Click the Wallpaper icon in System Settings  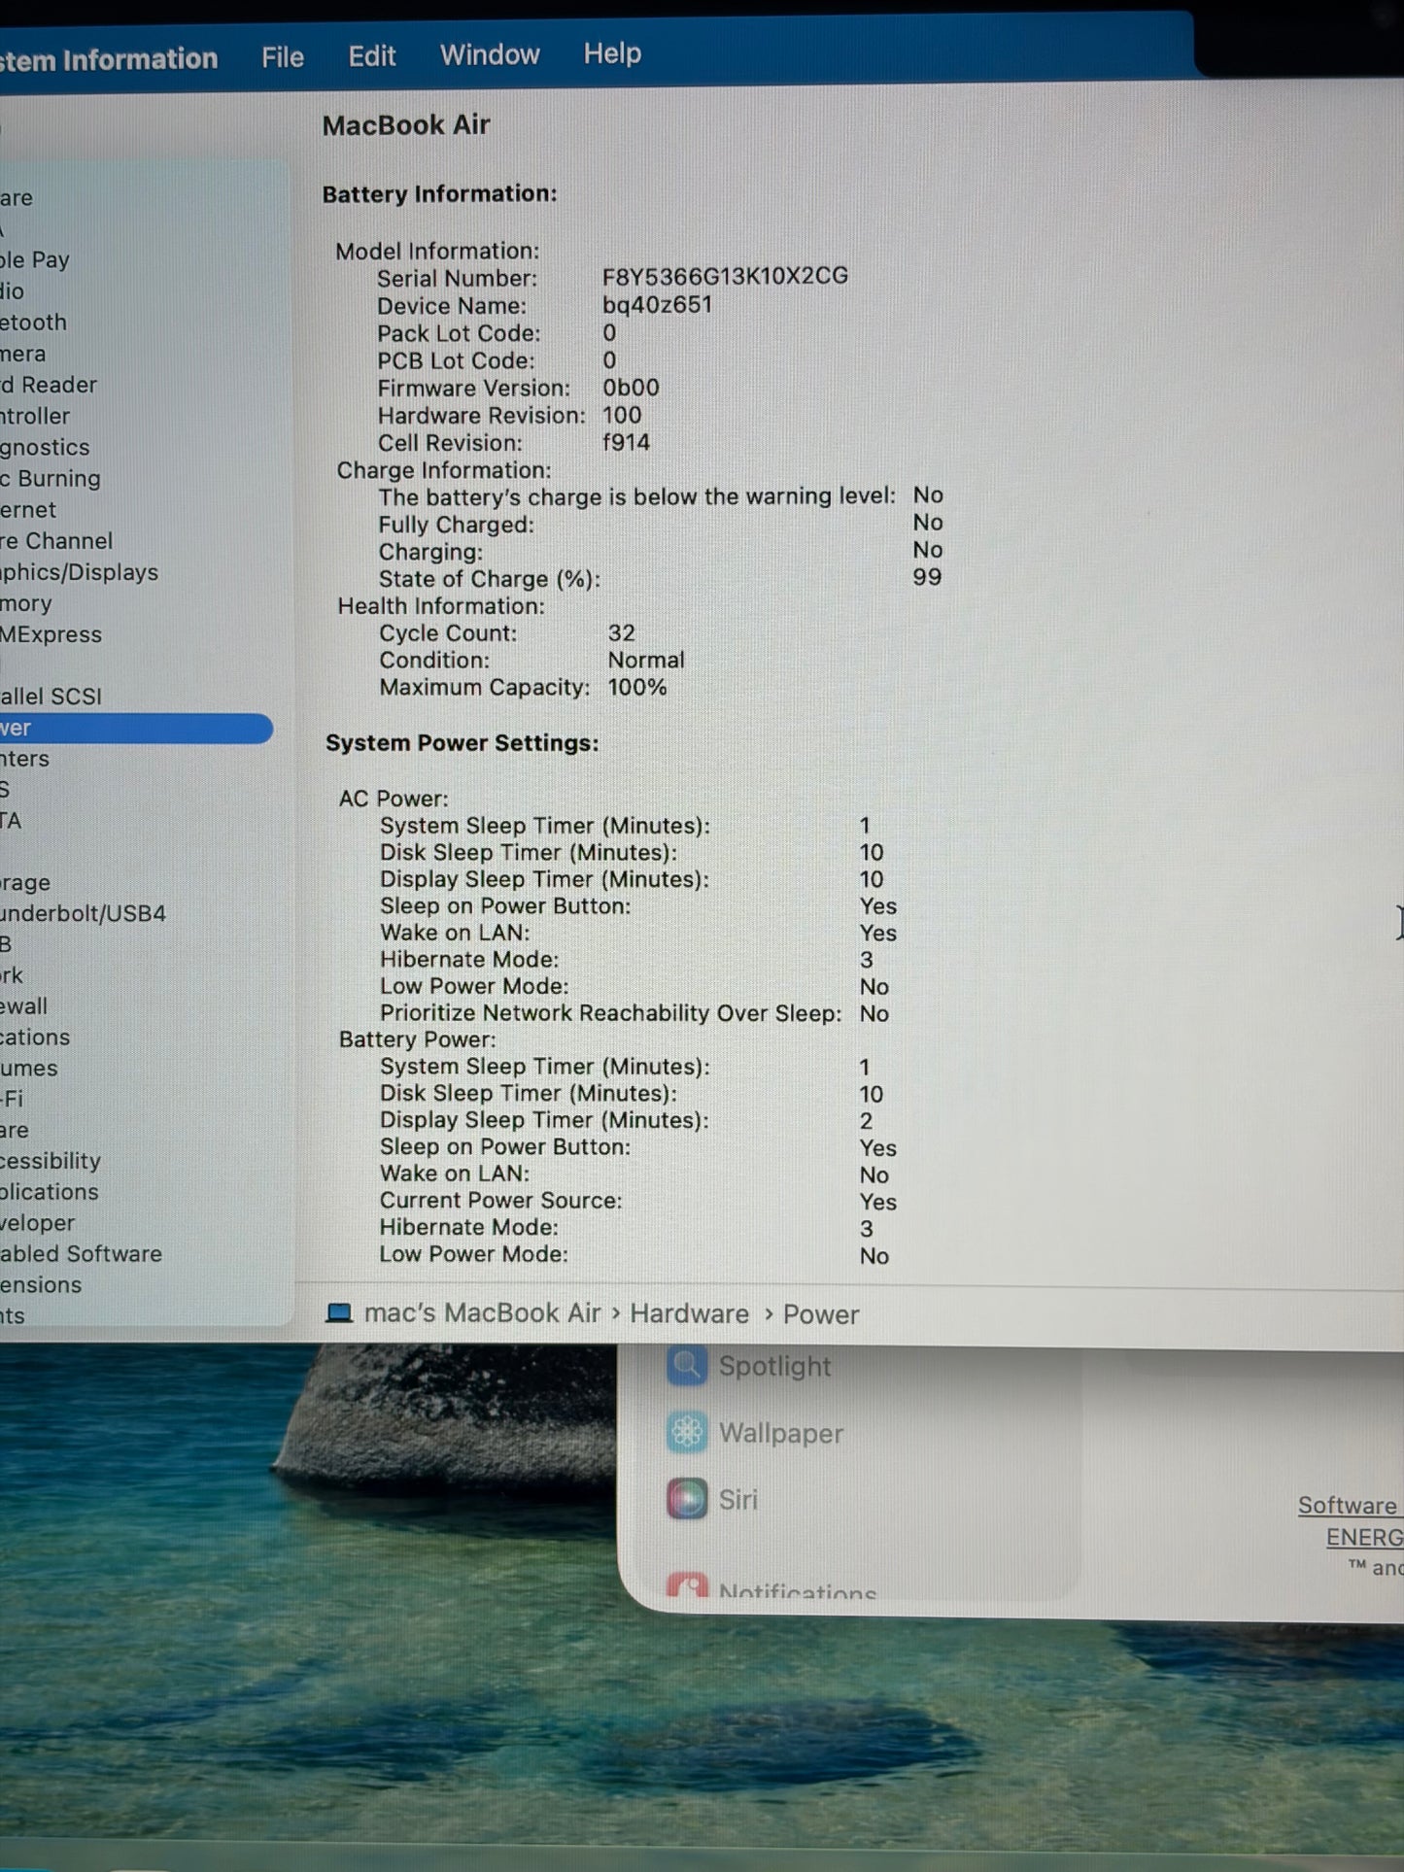pos(687,1432)
